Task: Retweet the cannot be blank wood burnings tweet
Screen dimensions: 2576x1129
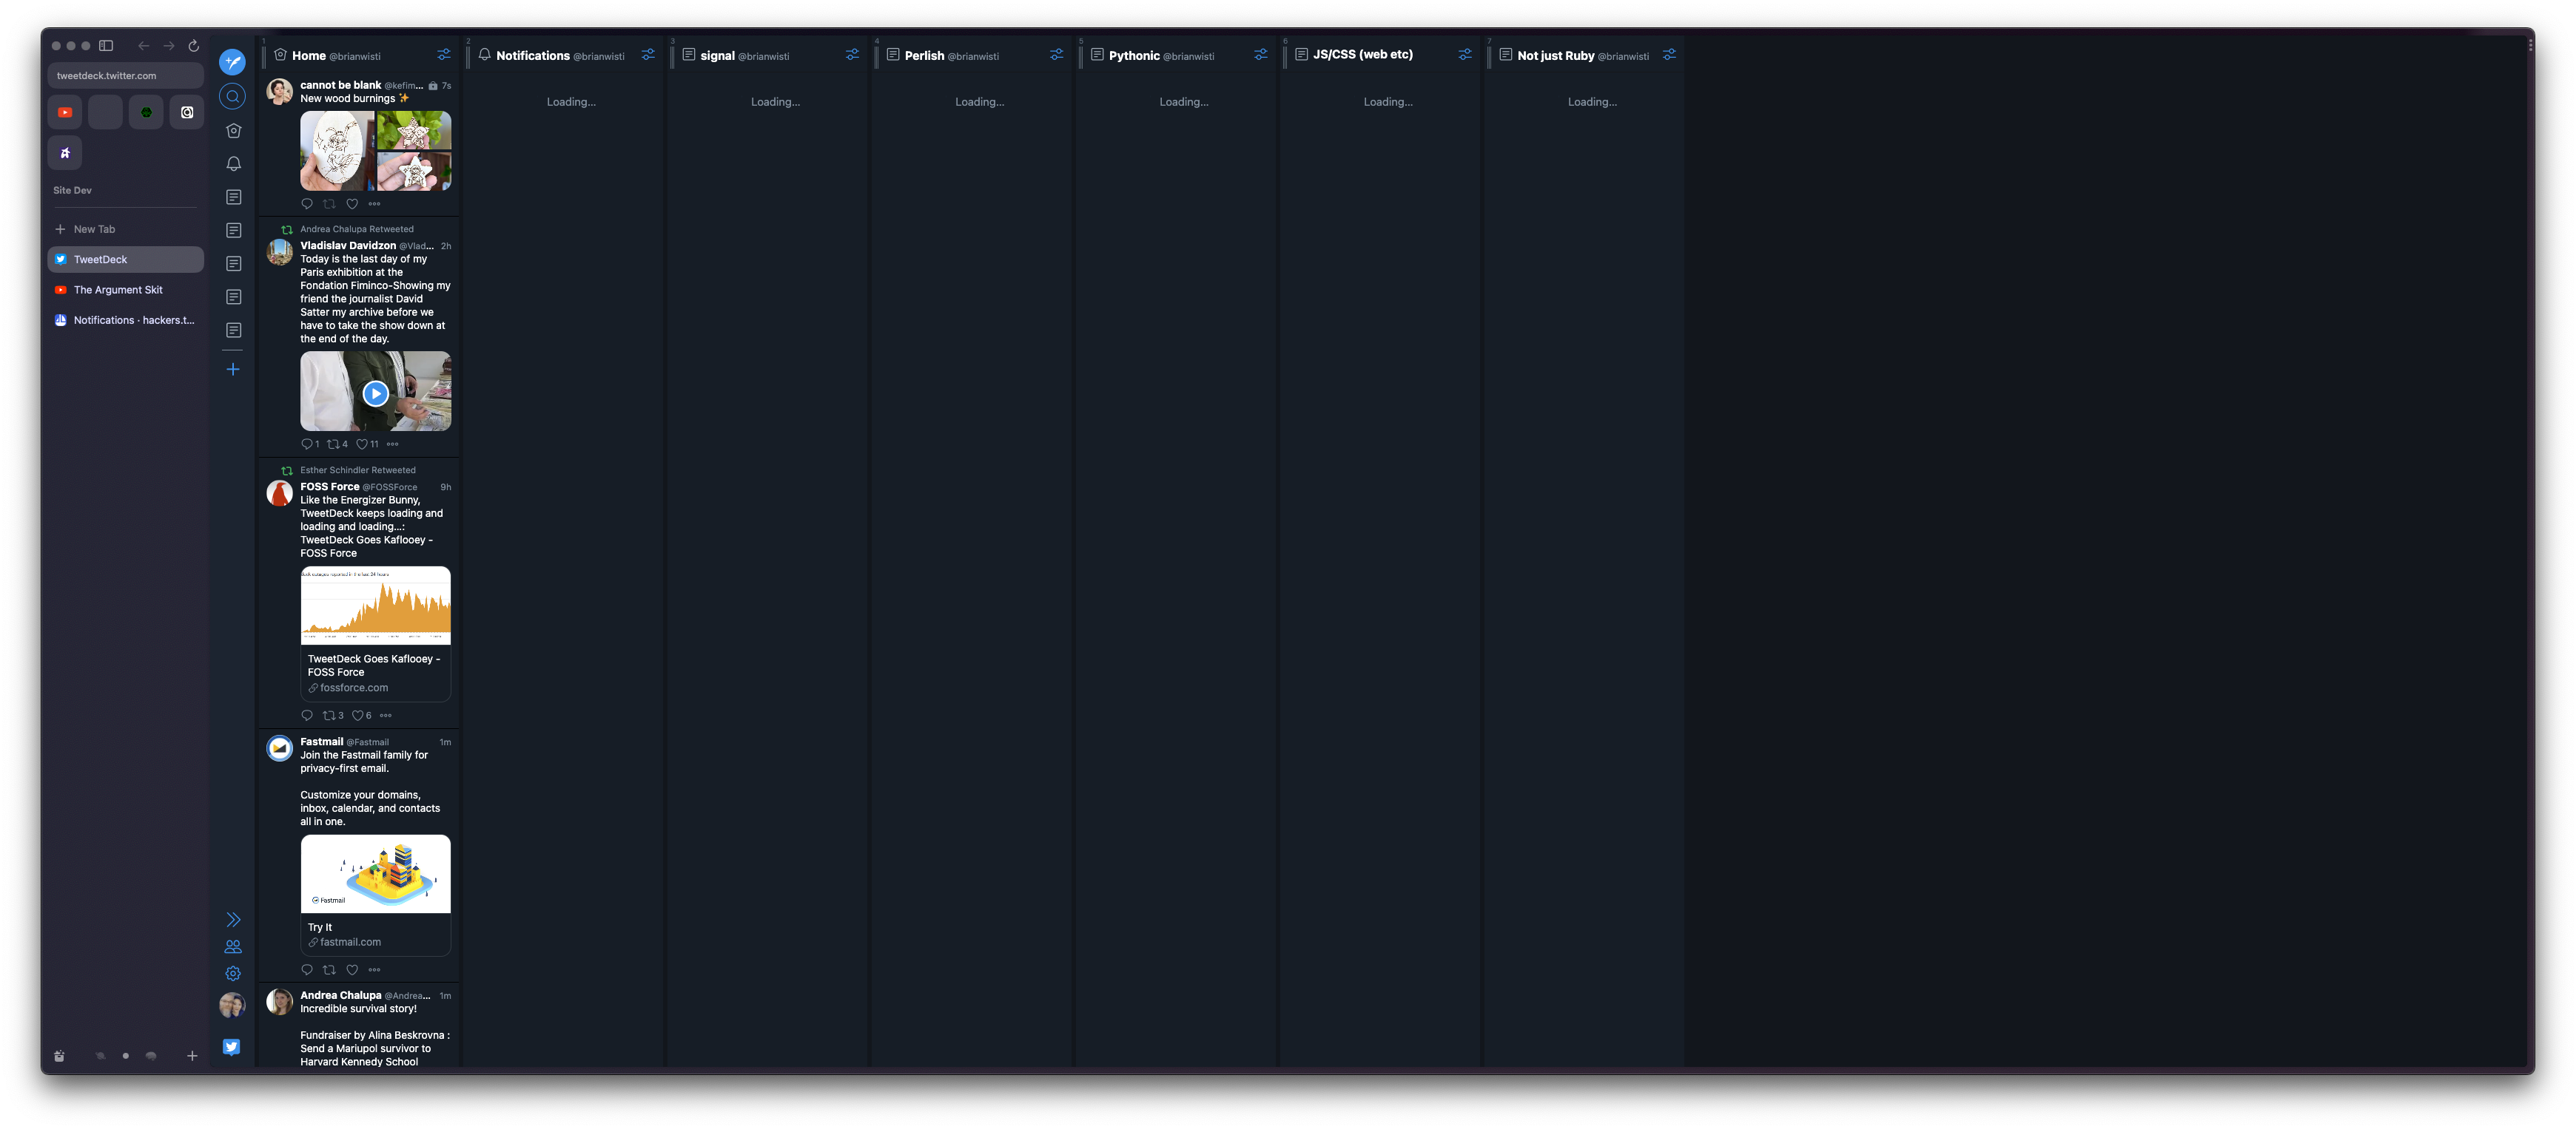Action: pos(329,204)
